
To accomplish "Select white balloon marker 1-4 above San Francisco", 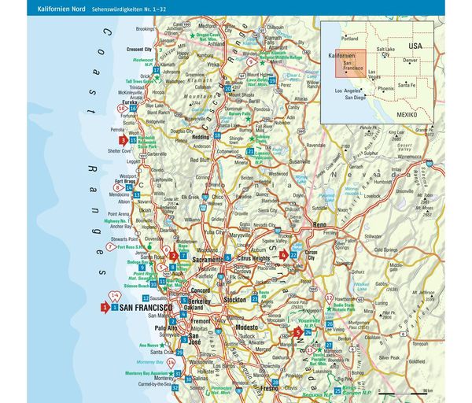I will 115,296.
